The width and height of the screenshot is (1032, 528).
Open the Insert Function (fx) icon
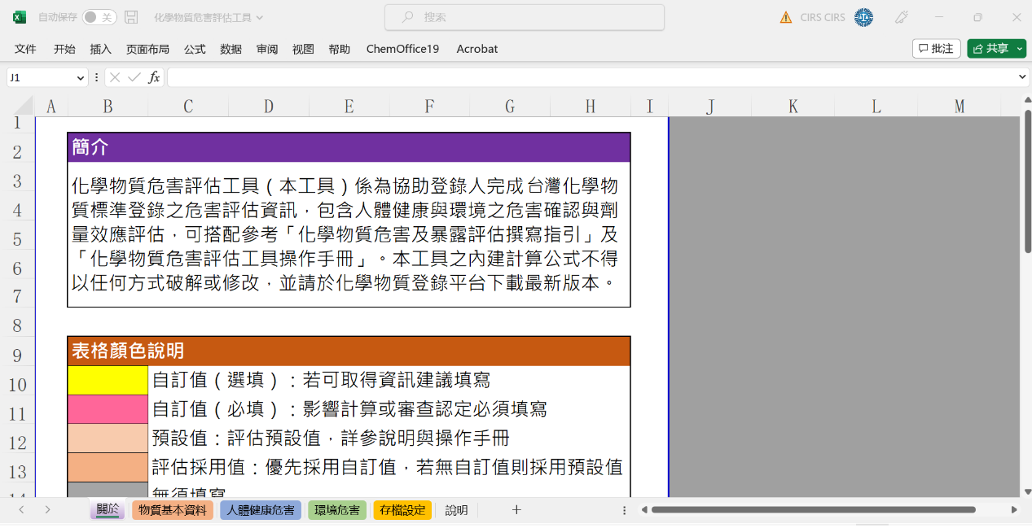(154, 77)
